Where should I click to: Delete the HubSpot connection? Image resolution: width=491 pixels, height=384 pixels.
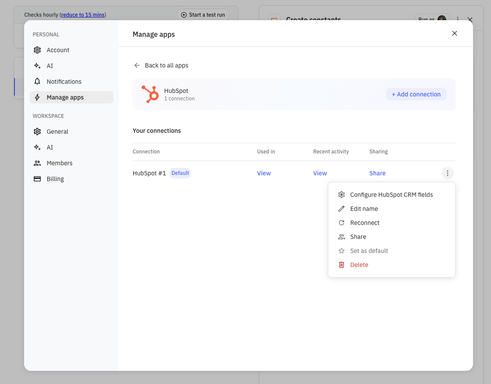point(359,265)
